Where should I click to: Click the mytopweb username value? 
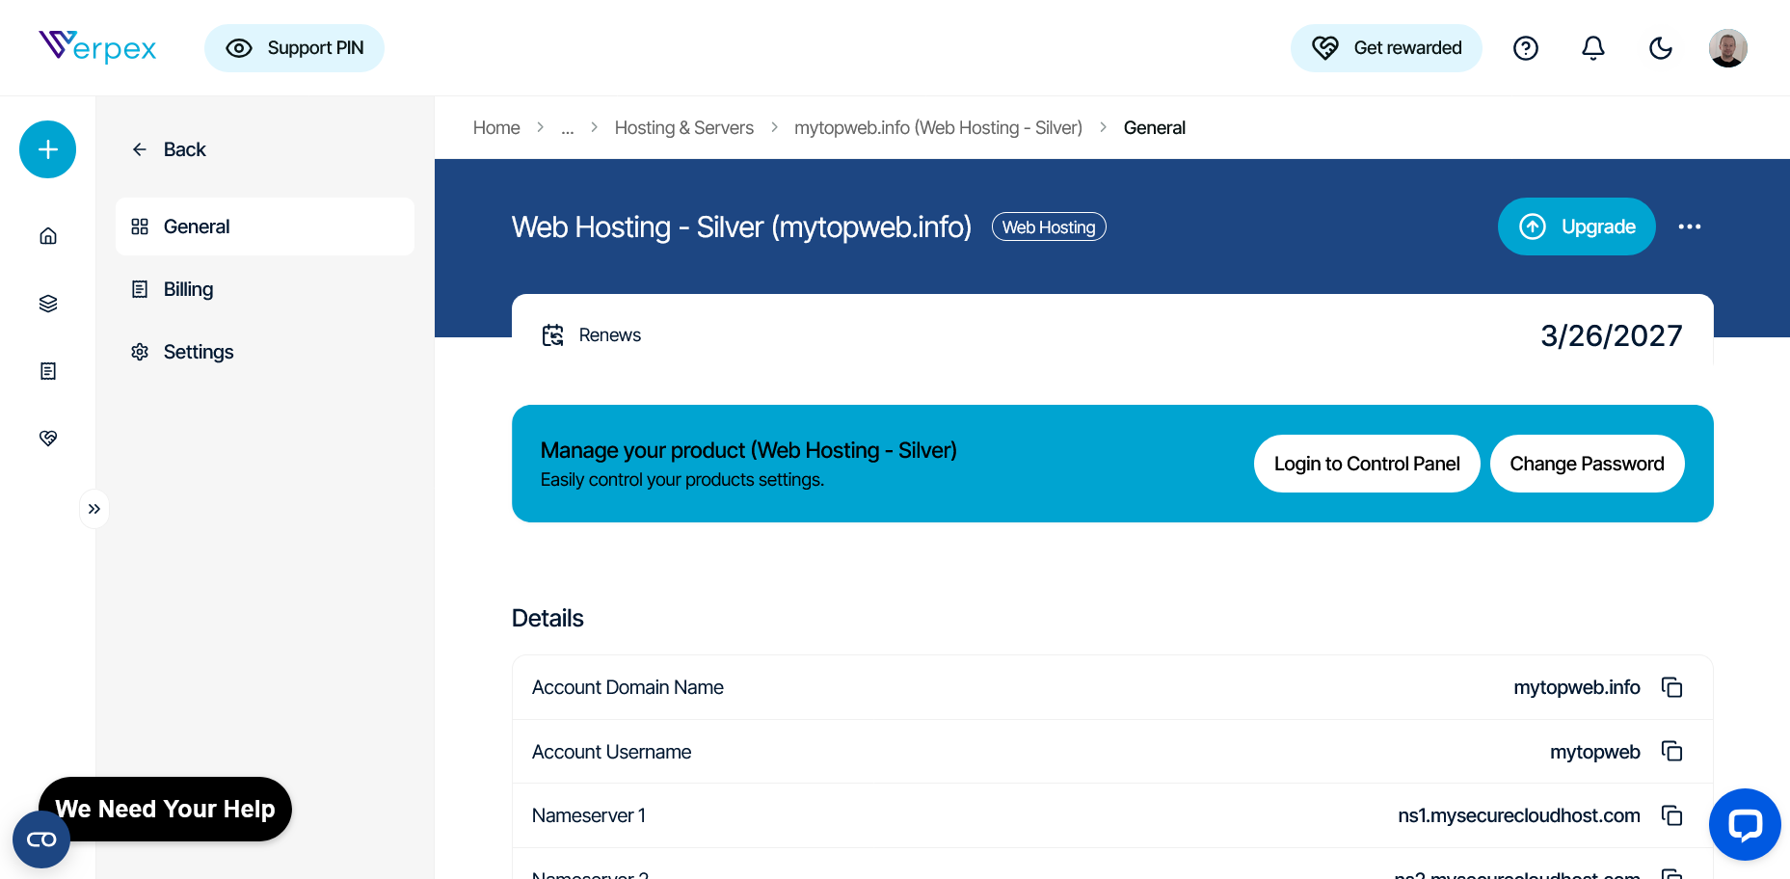point(1595,752)
